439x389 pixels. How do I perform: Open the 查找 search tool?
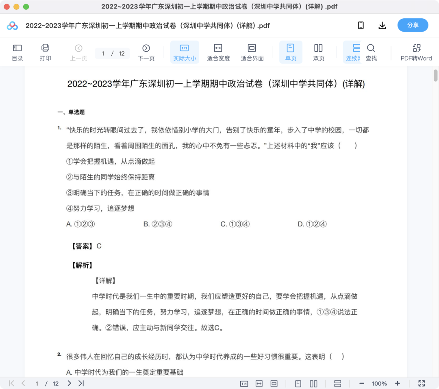point(371,52)
